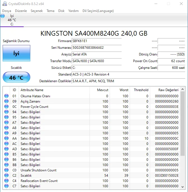The width and height of the screenshot is (188, 192).
Task: Click the status orb in the Sıcaklık attribute row
Action: (x=6, y=176)
